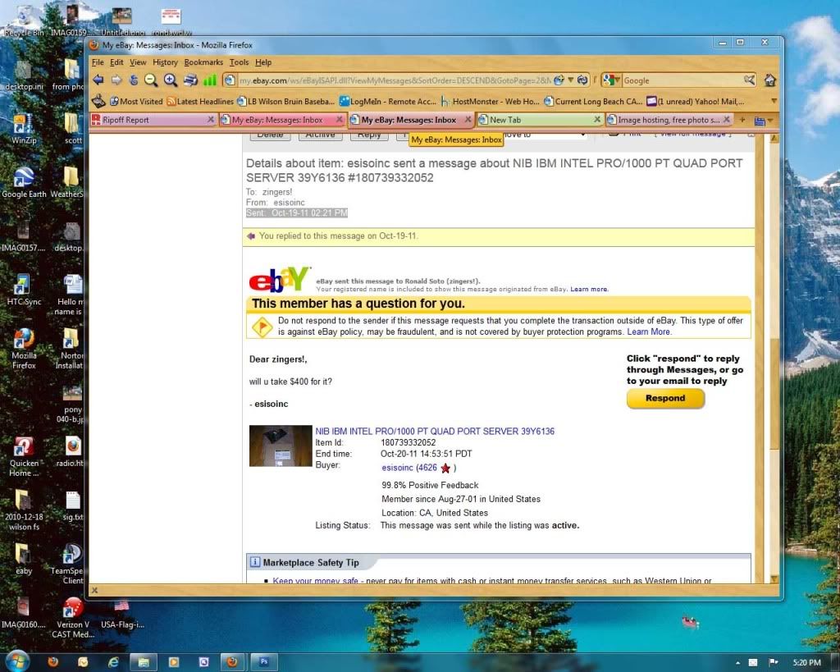Go to the Home page via house icon
The image size is (840, 672).
tap(769, 80)
